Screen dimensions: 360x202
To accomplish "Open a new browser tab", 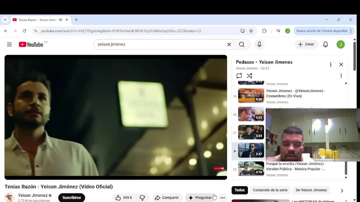I will click(x=76, y=20).
